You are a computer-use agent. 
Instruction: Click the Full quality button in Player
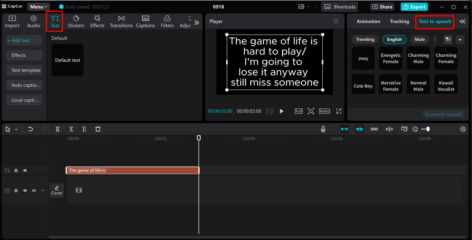pyautogui.click(x=299, y=111)
